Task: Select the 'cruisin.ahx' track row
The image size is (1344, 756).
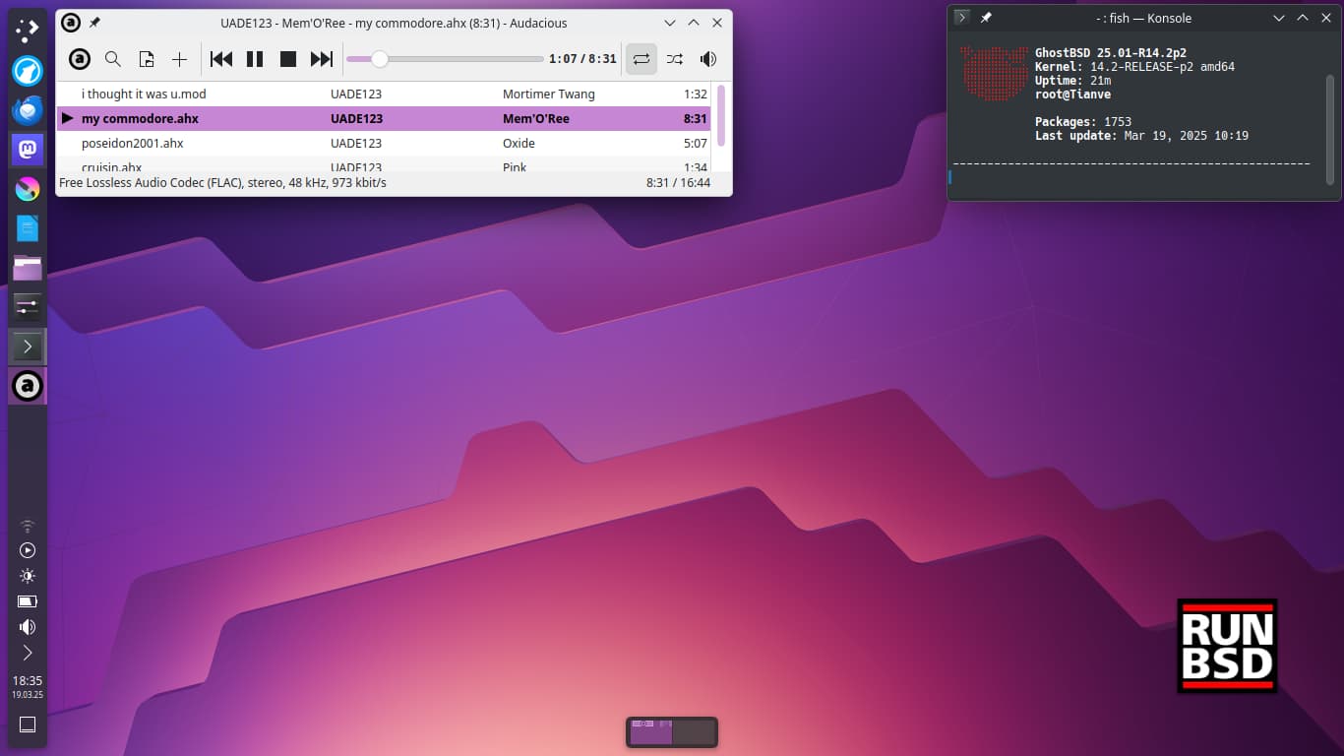Action: tap(384, 164)
